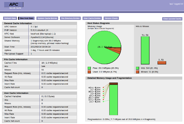Click the File Cache Hits value 544
Viewport: 184px width, 124px height.
[x=43, y=66]
